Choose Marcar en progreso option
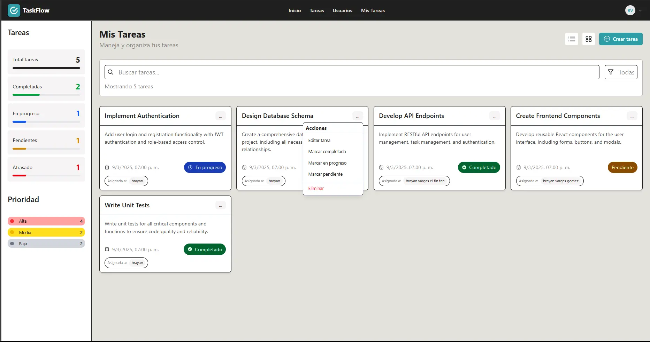The height and width of the screenshot is (342, 650). pyautogui.click(x=333, y=163)
